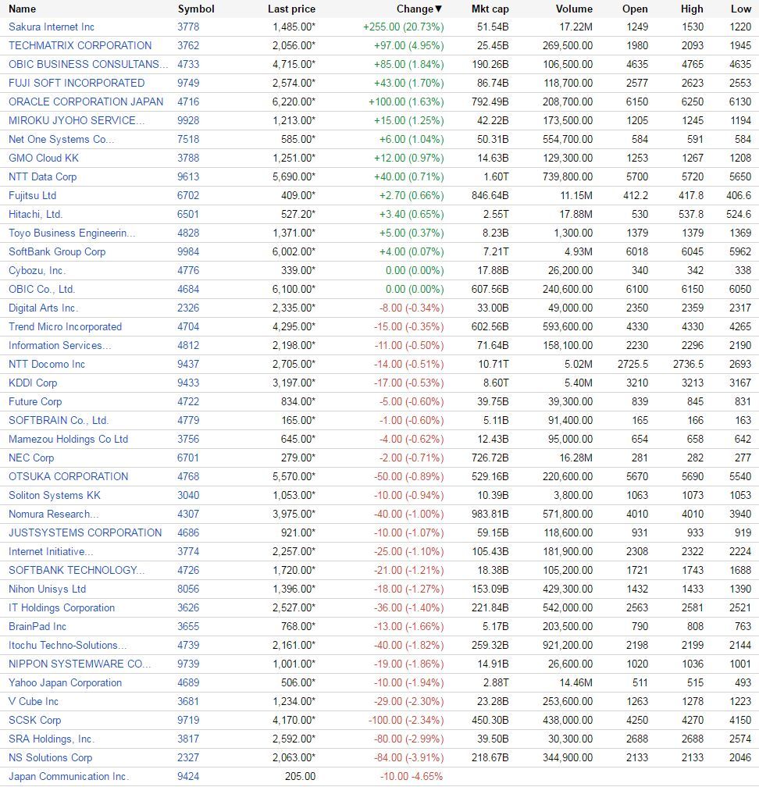Sort by Mkt cap column header
This screenshot has height=787, width=759.
point(490,9)
